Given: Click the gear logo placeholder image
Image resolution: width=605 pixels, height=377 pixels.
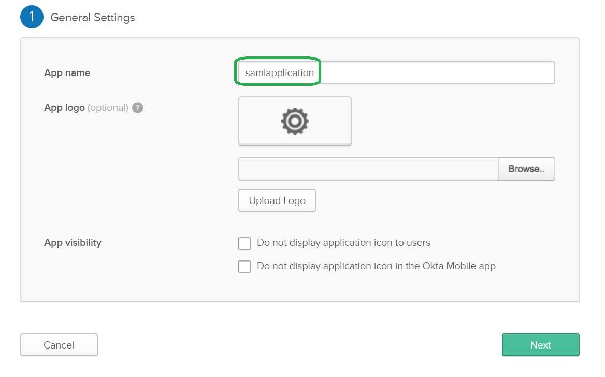Looking at the screenshot, I should (295, 121).
